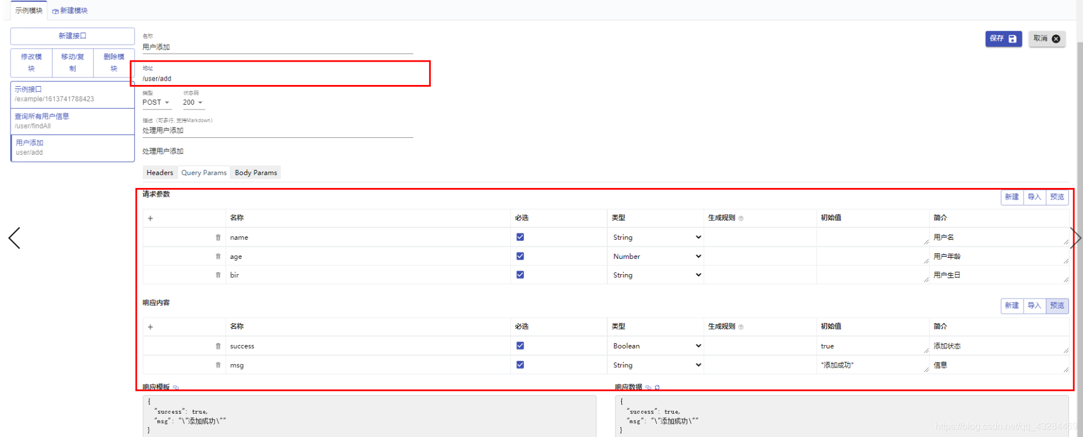This screenshot has width=1083, height=437.
Task: Add a row with request parameters plus icon
Action: pos(150,218)
